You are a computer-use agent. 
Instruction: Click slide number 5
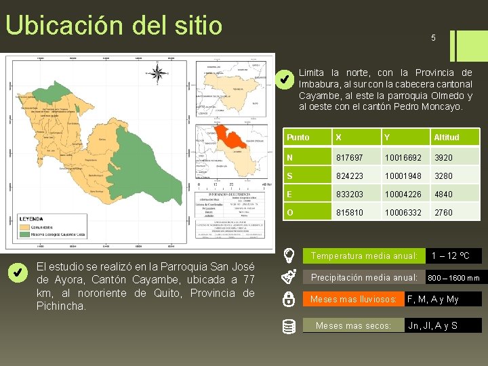[x=433, y=38]
